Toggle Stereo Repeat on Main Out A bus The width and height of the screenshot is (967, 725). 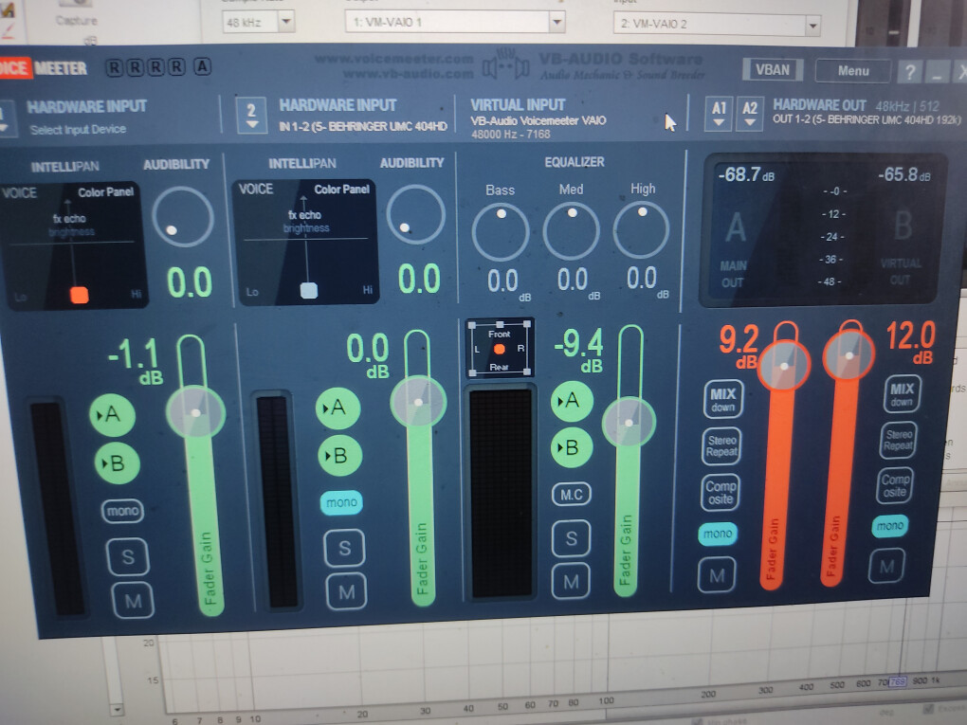point(721,445)
